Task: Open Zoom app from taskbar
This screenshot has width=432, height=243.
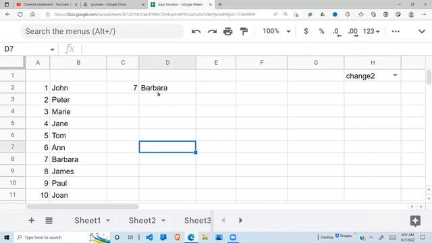Action: 233,237
